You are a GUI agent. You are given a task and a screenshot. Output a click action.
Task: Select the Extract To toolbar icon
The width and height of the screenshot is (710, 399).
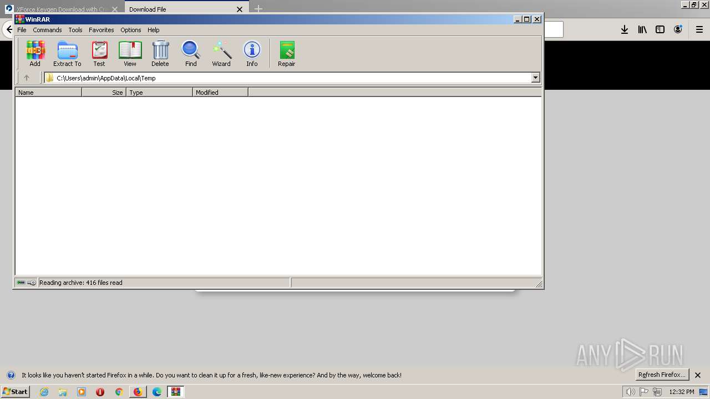(67, 54)
